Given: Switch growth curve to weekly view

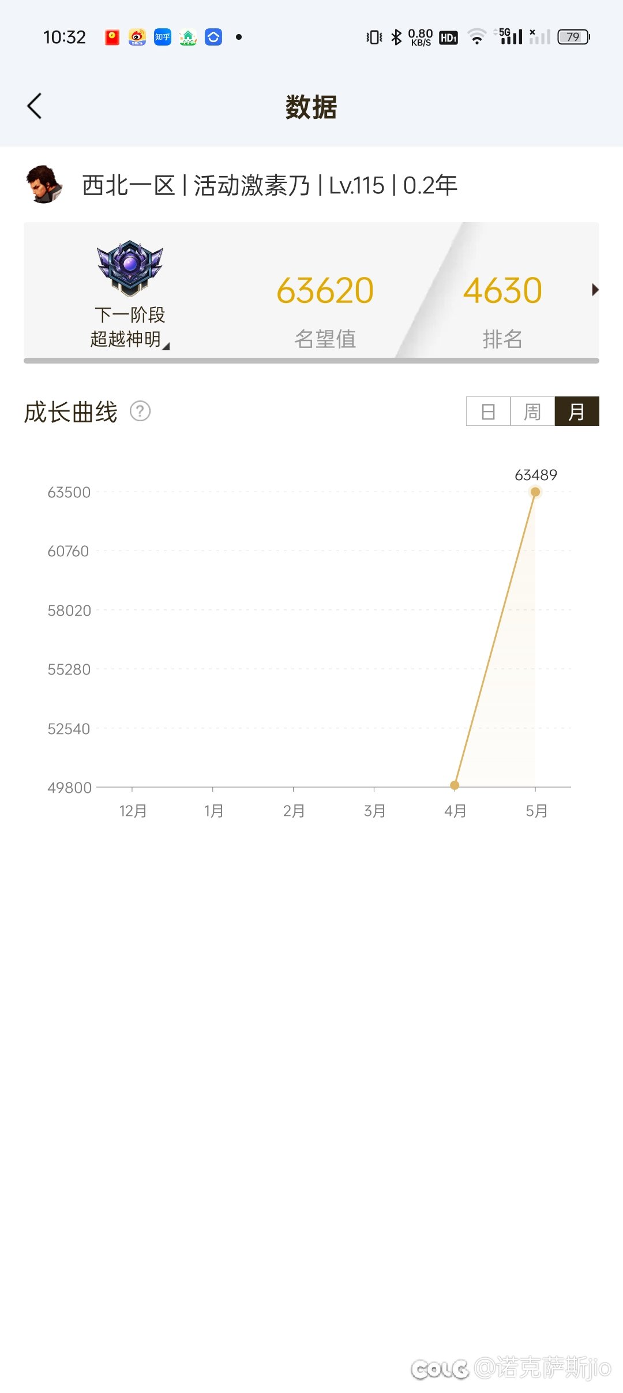Looking at the screenshot, I should click(532, 411).
